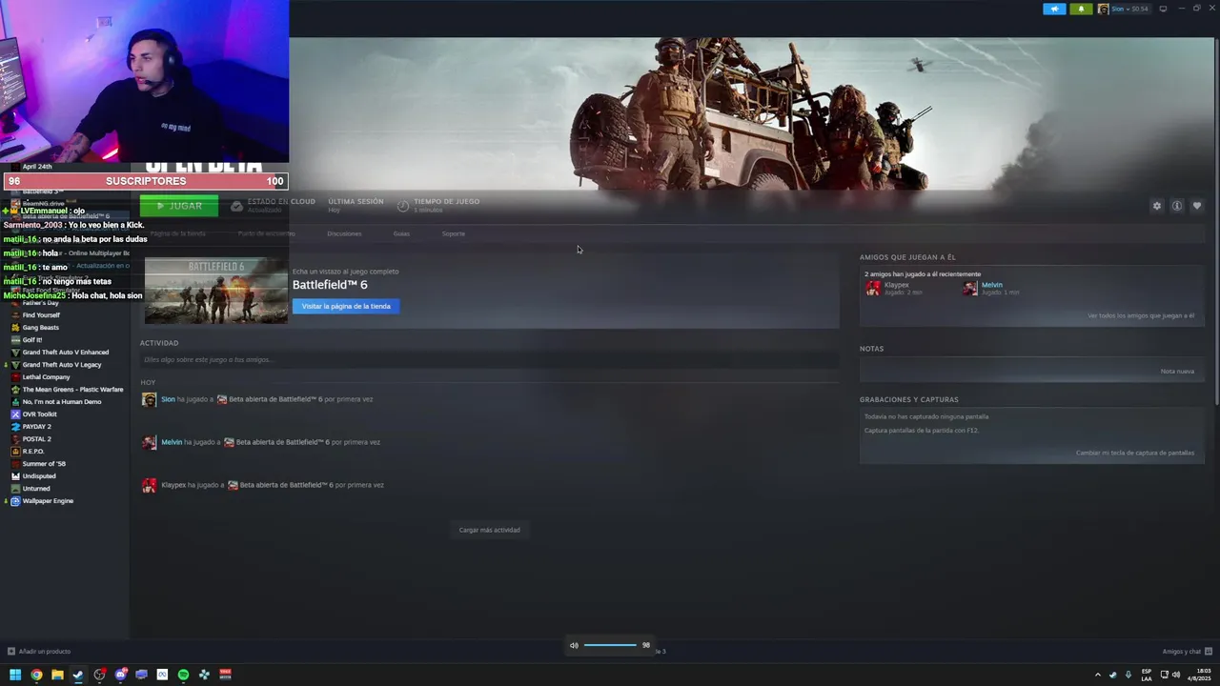The image size is (1220, 686).
Task: Click Nota nueva to add note
Action: [1177, 371]
